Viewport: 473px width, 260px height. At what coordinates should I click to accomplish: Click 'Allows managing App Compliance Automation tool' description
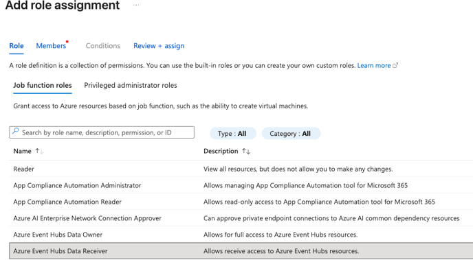305,185
